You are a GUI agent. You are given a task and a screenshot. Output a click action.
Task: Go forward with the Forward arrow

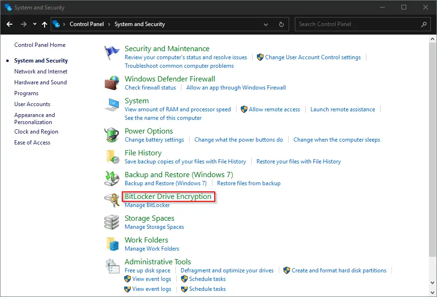(24, 24)
